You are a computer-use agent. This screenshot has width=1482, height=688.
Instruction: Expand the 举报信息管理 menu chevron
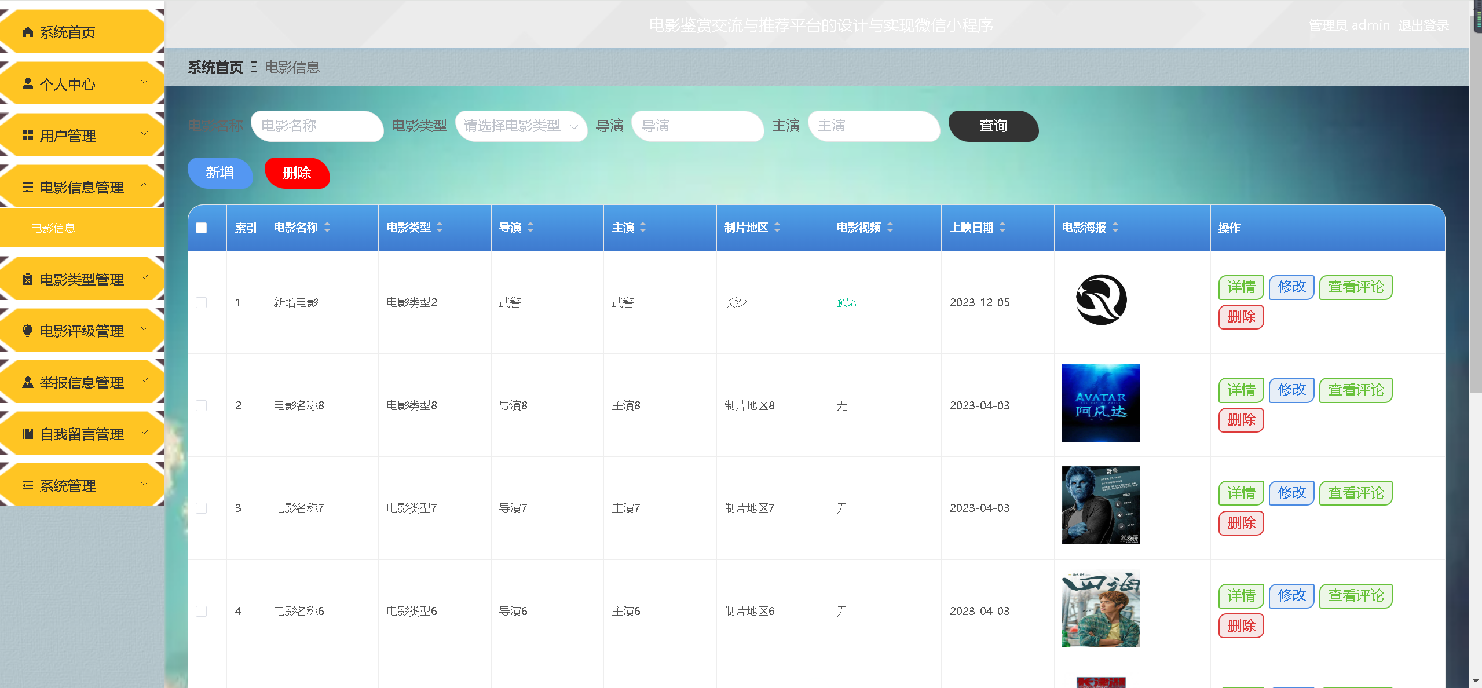144,380
